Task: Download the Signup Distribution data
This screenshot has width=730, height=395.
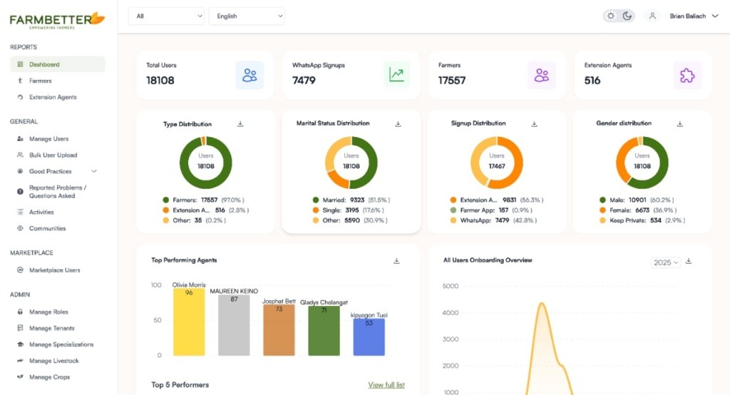Action: [534, 124]
